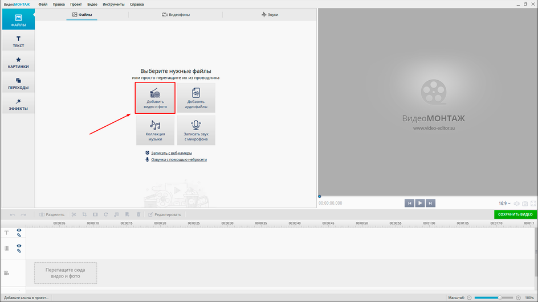Click the volume speaker icon under preview

(516, 204)
